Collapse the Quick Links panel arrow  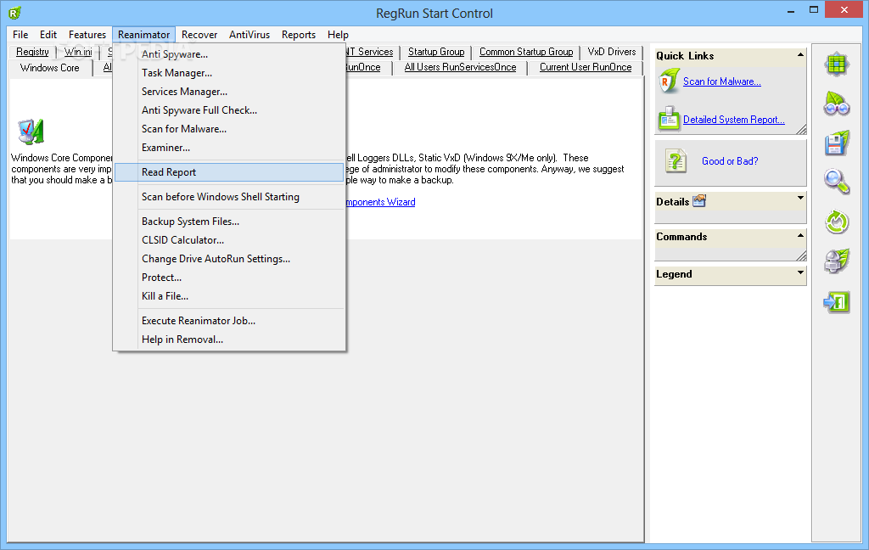tap(800, 54)
